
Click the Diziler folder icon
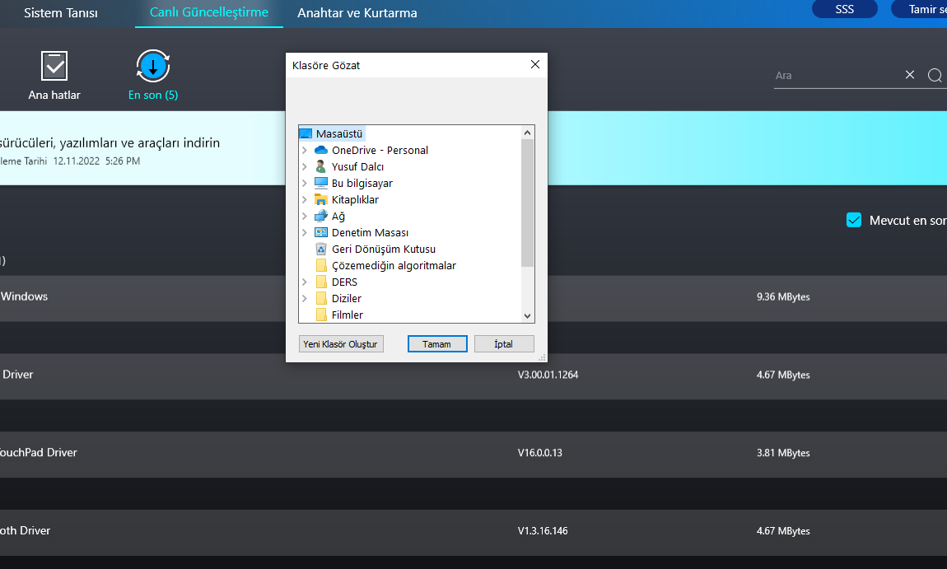321,298
